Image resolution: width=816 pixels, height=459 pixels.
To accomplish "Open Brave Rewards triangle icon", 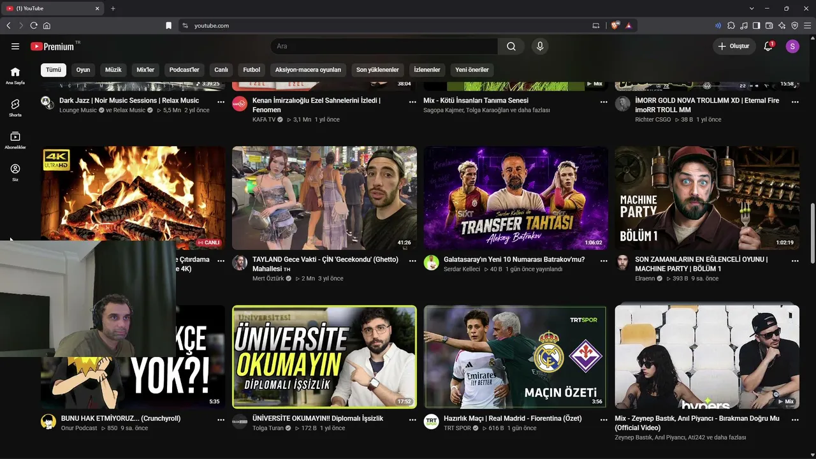I will tap(629, 25).
